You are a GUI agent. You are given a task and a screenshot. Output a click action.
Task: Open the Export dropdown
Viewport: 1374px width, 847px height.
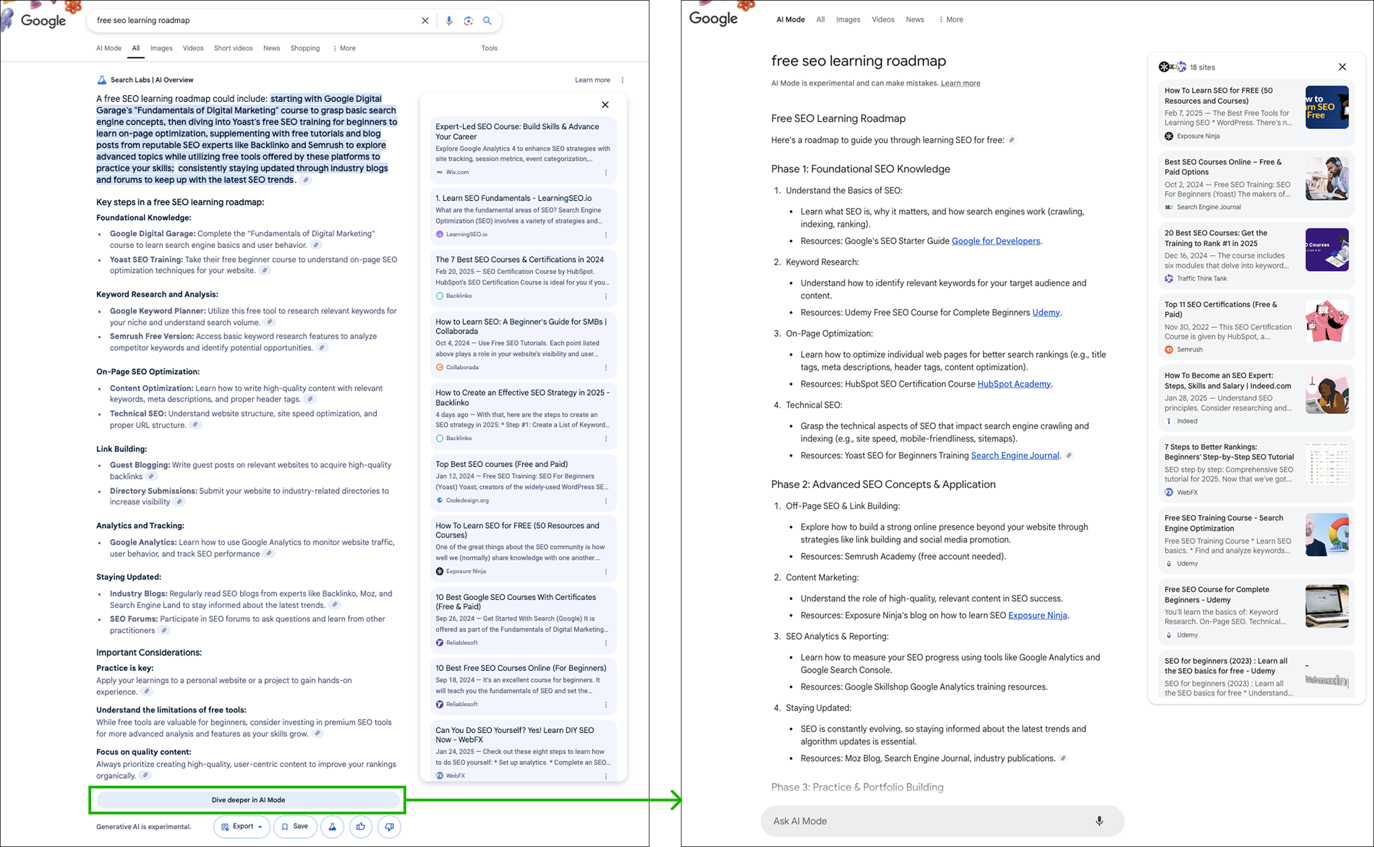click(x=242, y=826)
